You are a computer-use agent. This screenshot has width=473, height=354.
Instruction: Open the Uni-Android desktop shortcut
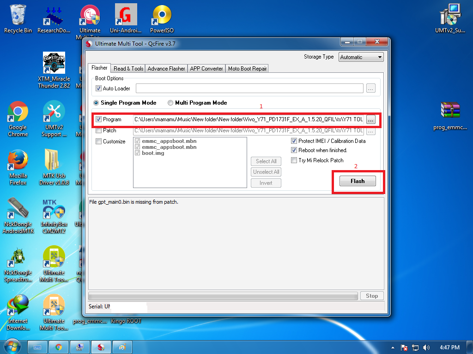click(126, 18)
